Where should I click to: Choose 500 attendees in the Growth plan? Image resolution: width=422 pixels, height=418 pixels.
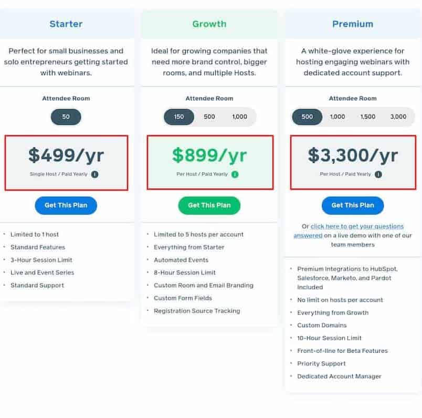click(x=209, y=117)
